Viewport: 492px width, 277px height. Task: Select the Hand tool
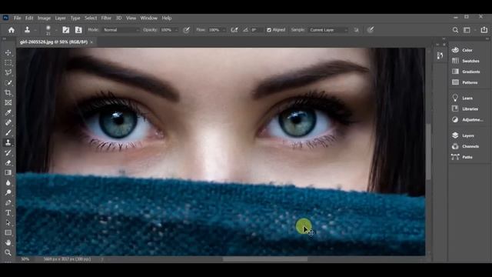point(8,243)
